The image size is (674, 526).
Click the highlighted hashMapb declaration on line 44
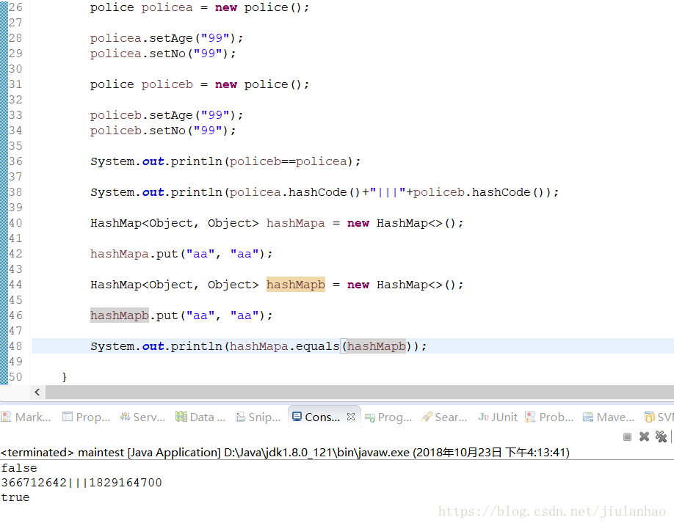click(x=296, y=284)
